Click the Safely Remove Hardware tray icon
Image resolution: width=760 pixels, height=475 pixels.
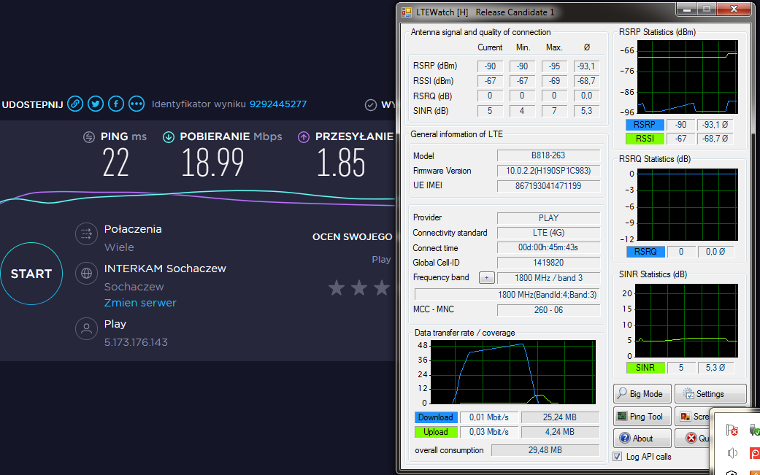click(754, 430)
